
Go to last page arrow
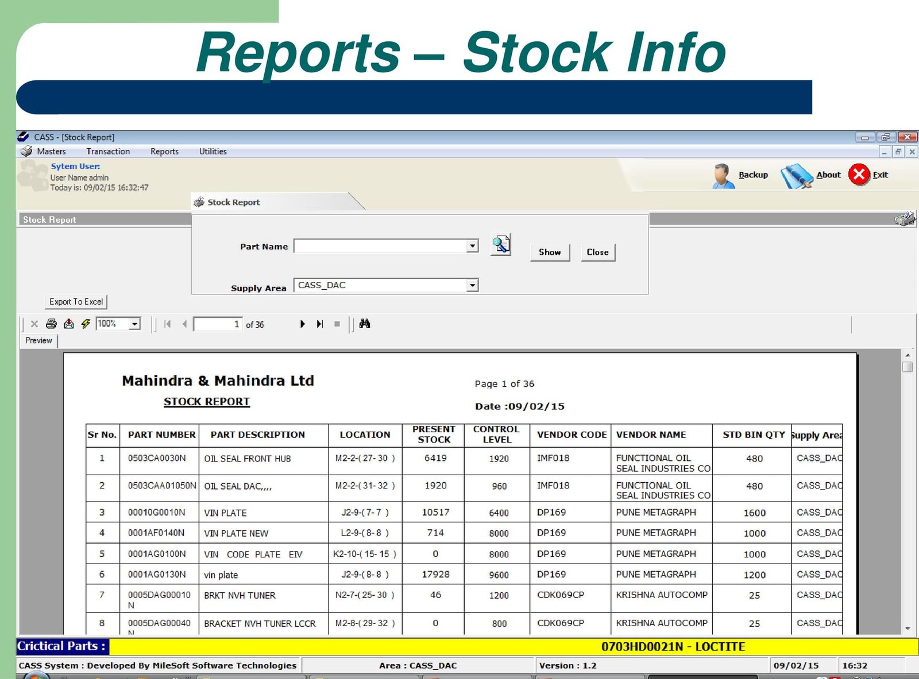(x=320, y=324)
